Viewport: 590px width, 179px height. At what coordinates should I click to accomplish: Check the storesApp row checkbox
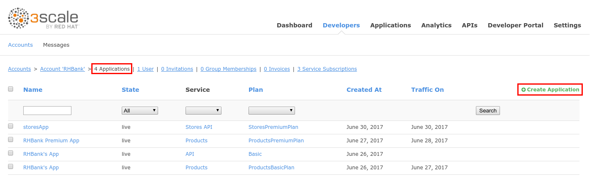11,126
